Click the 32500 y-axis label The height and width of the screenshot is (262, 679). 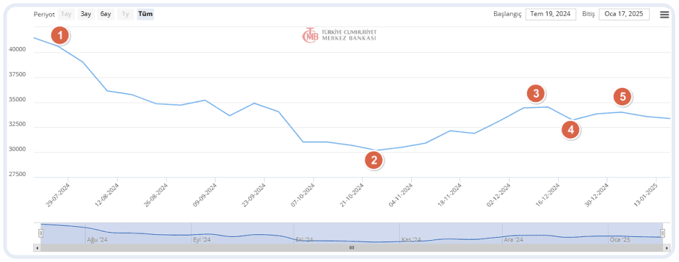click(x=17, y=124)
